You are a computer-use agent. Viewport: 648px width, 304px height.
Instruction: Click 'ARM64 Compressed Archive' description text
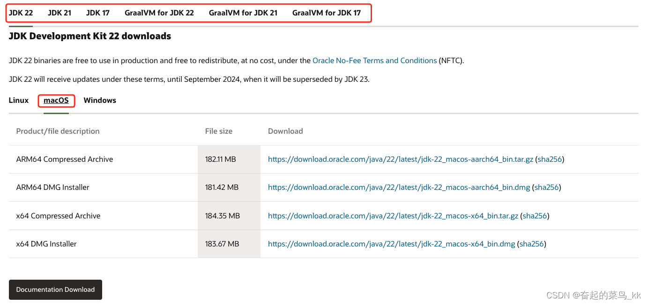click(65, 159)
